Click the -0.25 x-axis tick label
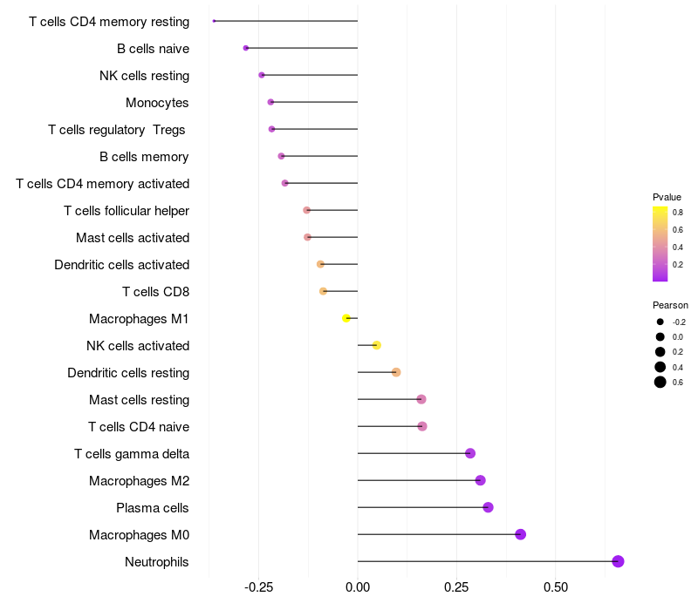The height and width of the screenshot is (610, 698). click(258, 587)
